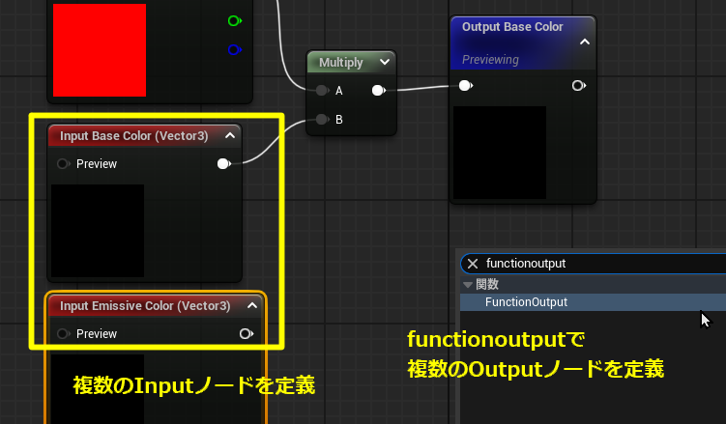Collapse the Input Base Color node

pyautogui.click(x=230, y=135)
